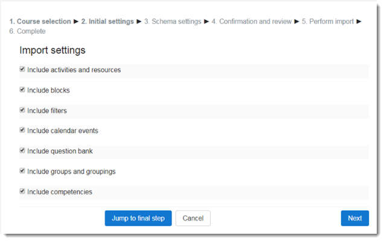
Task: Click the Include filters label text
Action: coord(47,111)
